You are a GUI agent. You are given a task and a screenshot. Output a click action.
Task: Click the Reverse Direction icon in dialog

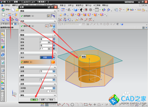(54, 30)
